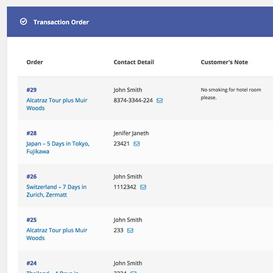Open Switzerland – 7 Days in Zurich, Zermatt
The width and height of the screenshot is (273, 273).
tap(56, 190)
